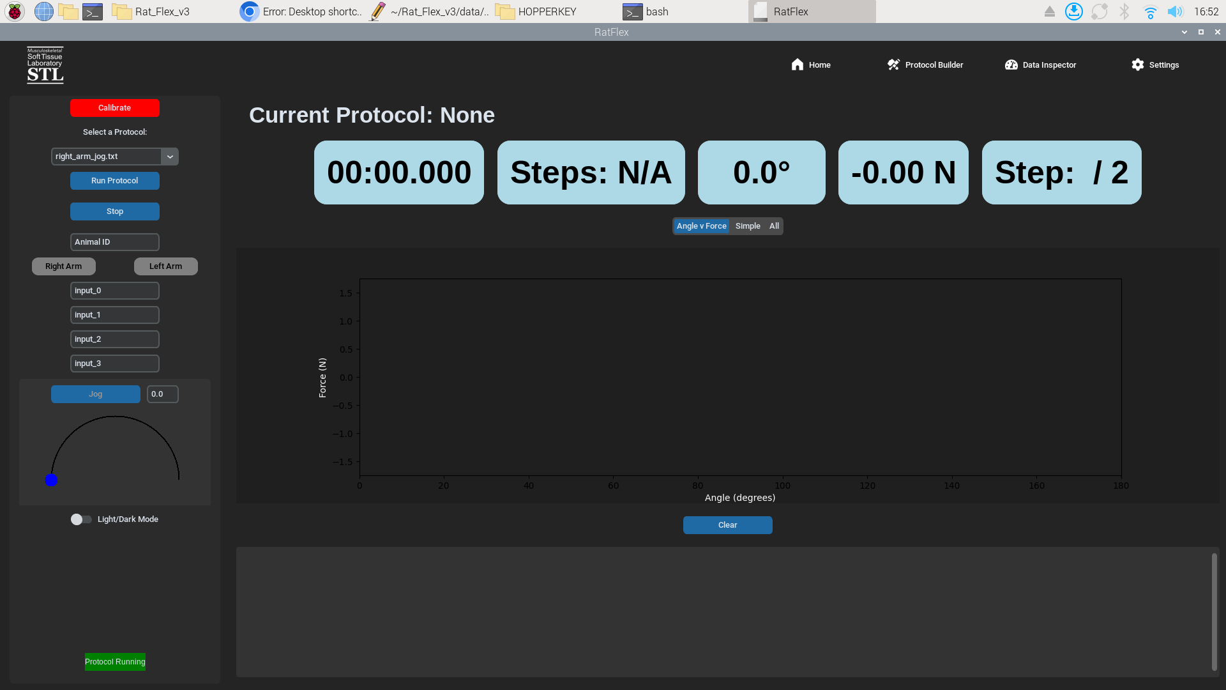Expand the protocol selection dropdown arrow
Screen dimensions: 1226x690
[170, 157]
